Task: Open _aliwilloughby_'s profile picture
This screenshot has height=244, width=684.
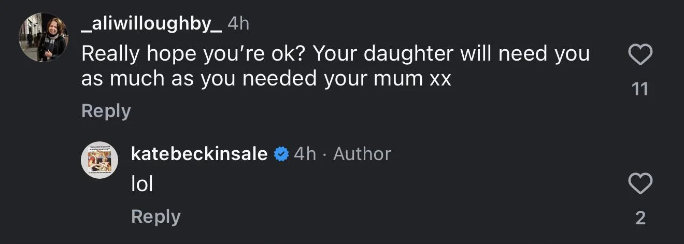Action: [x=43, y=37]
